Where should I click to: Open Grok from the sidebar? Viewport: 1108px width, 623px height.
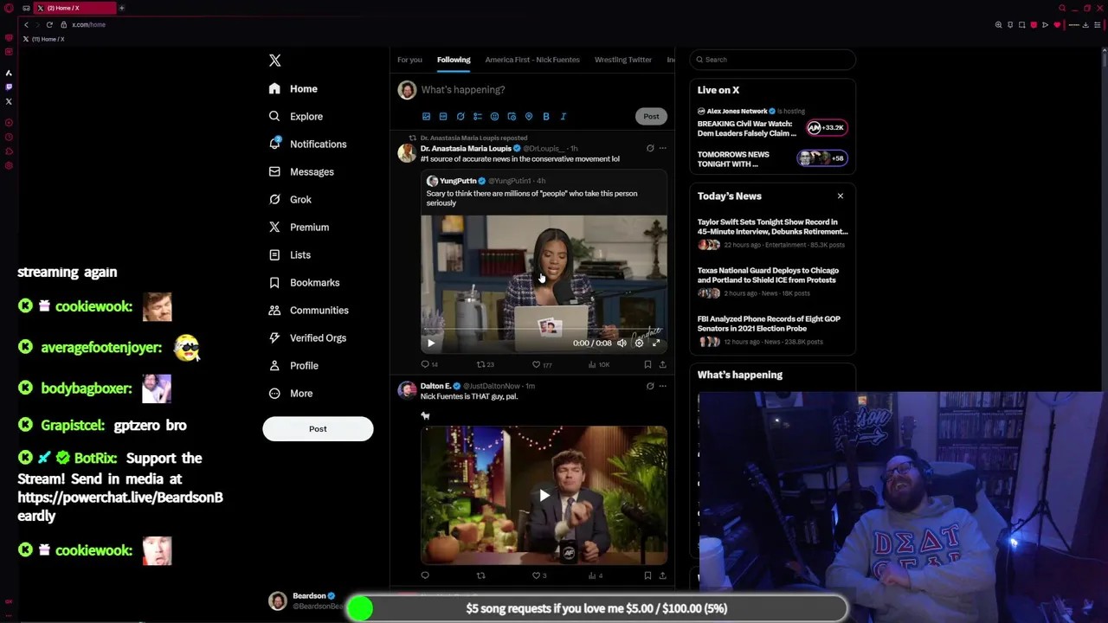[x=290, y=200]
